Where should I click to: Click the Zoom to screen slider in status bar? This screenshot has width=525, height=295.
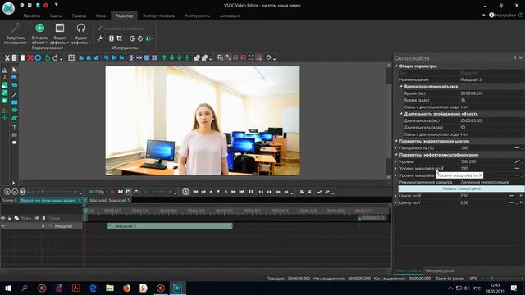click(501, 279)
